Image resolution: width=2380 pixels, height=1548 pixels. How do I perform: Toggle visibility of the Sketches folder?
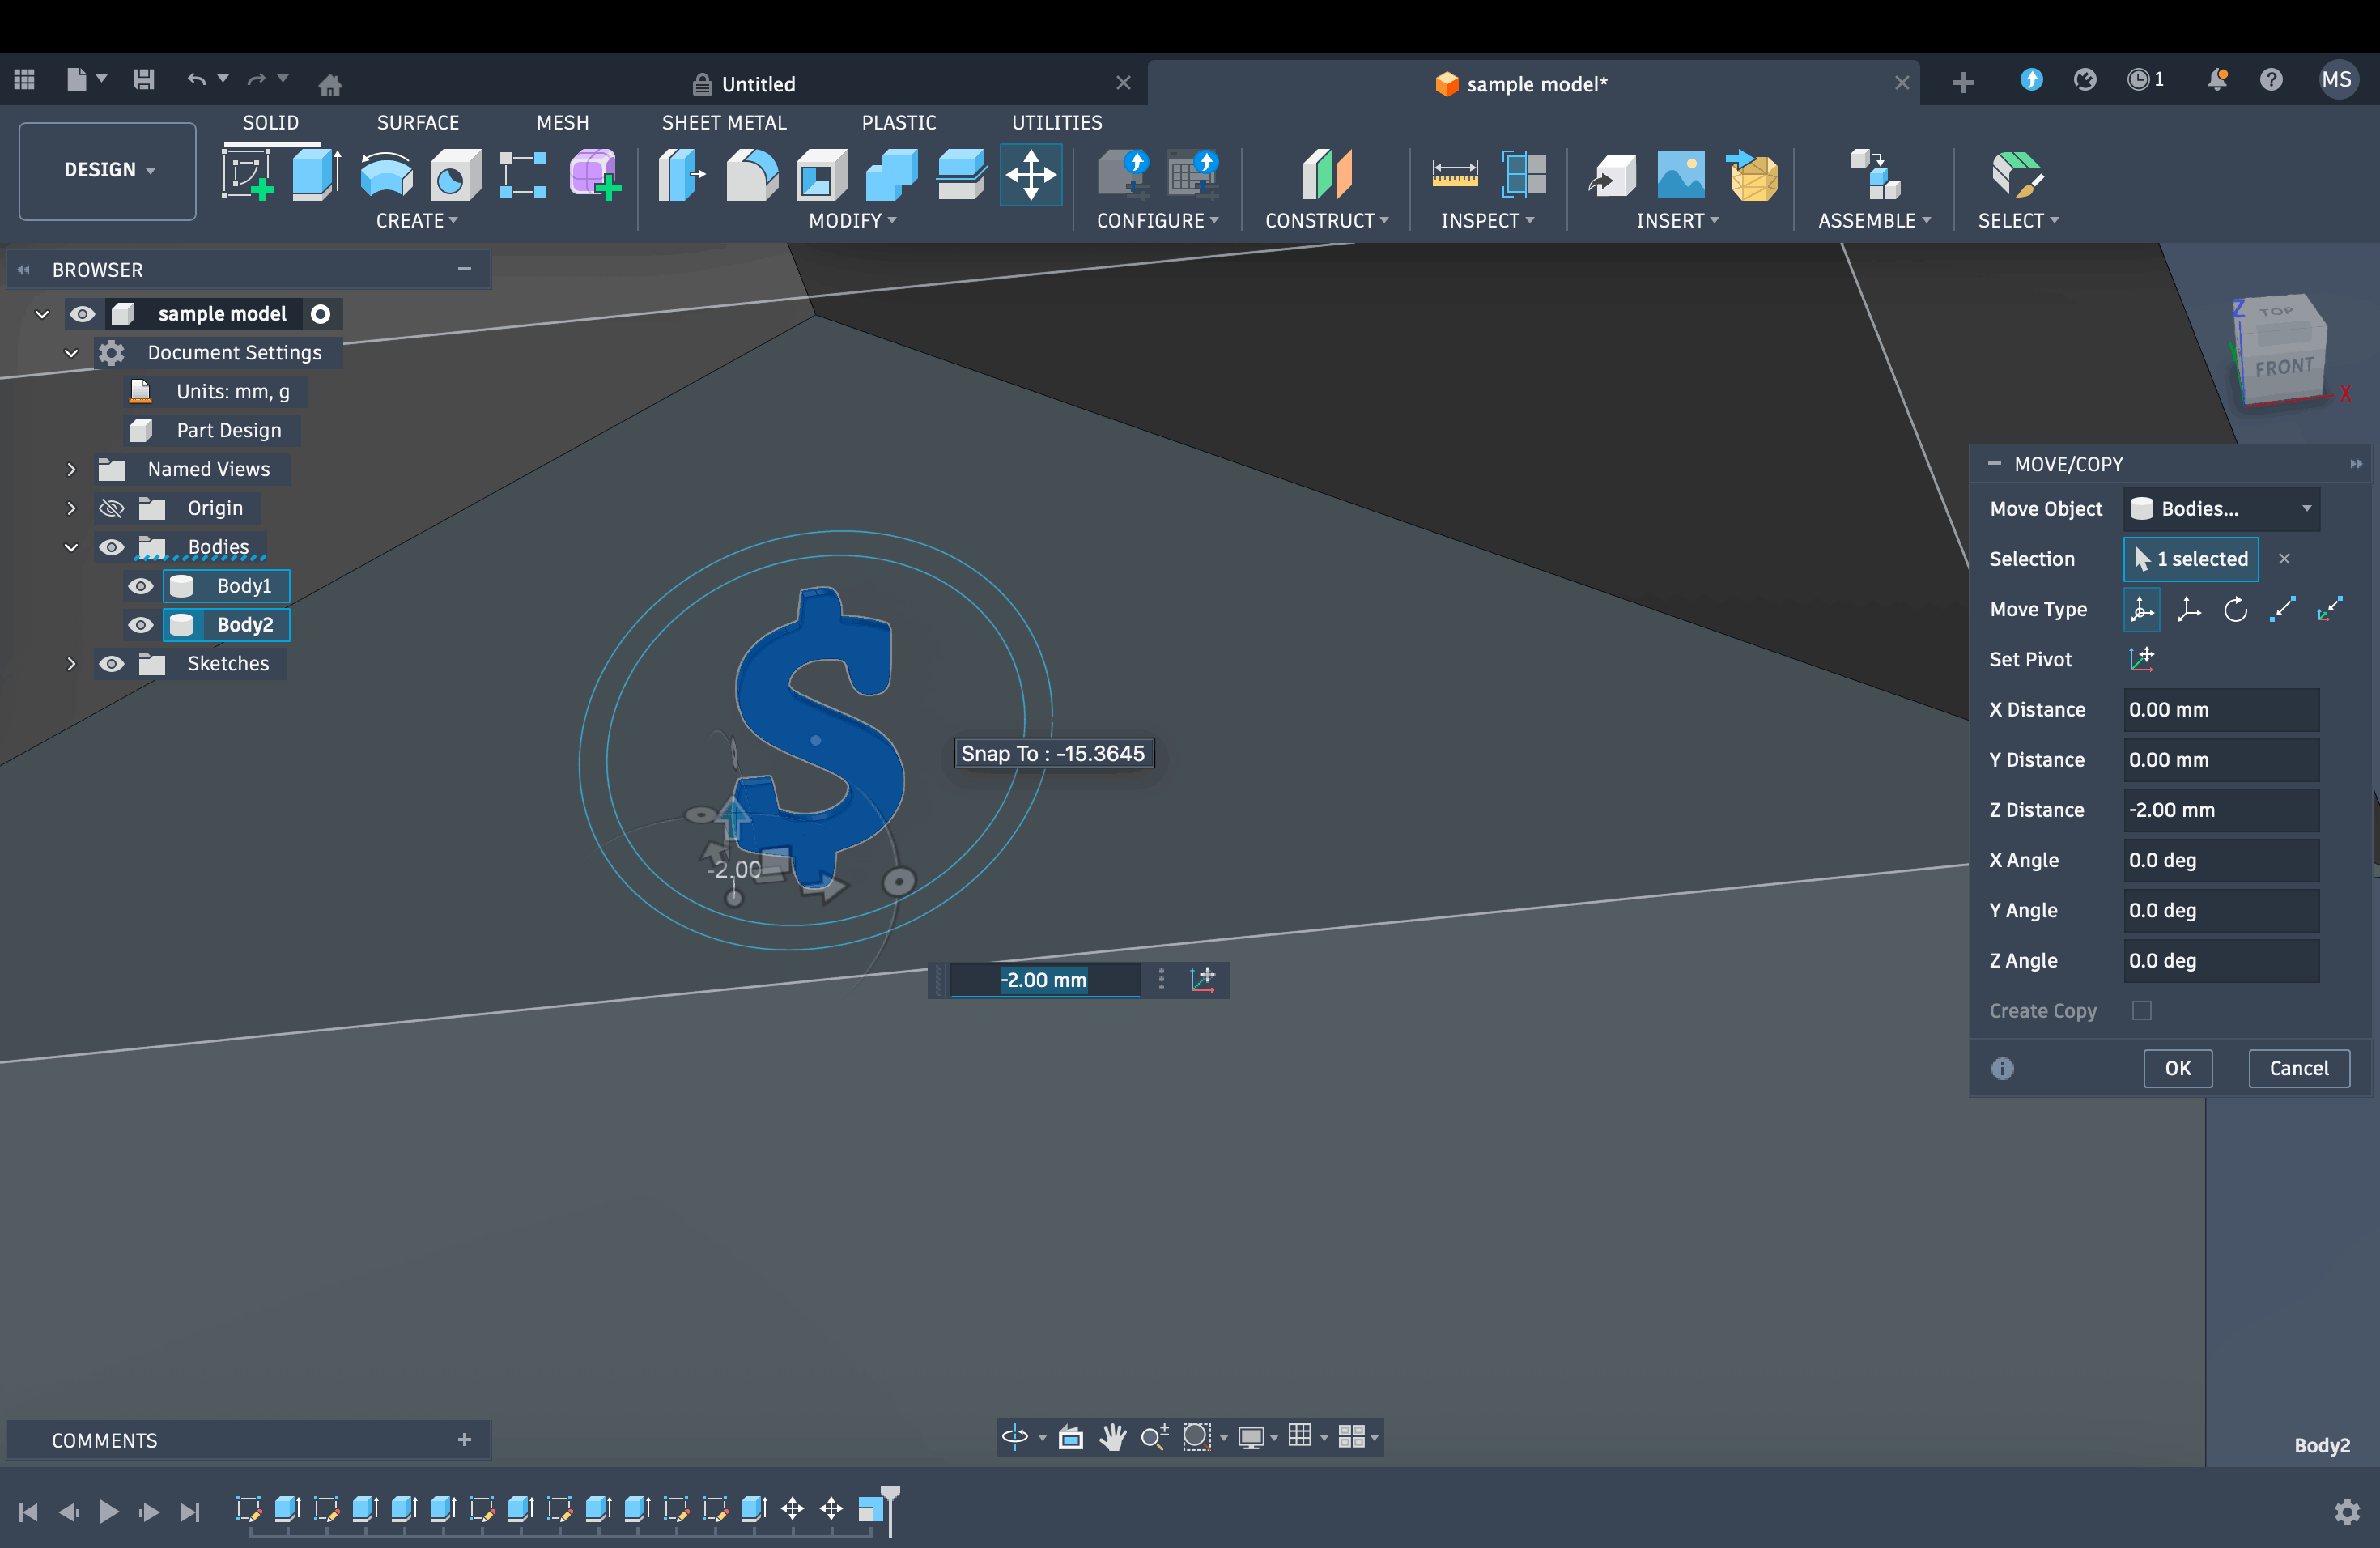tap(112, 664)
